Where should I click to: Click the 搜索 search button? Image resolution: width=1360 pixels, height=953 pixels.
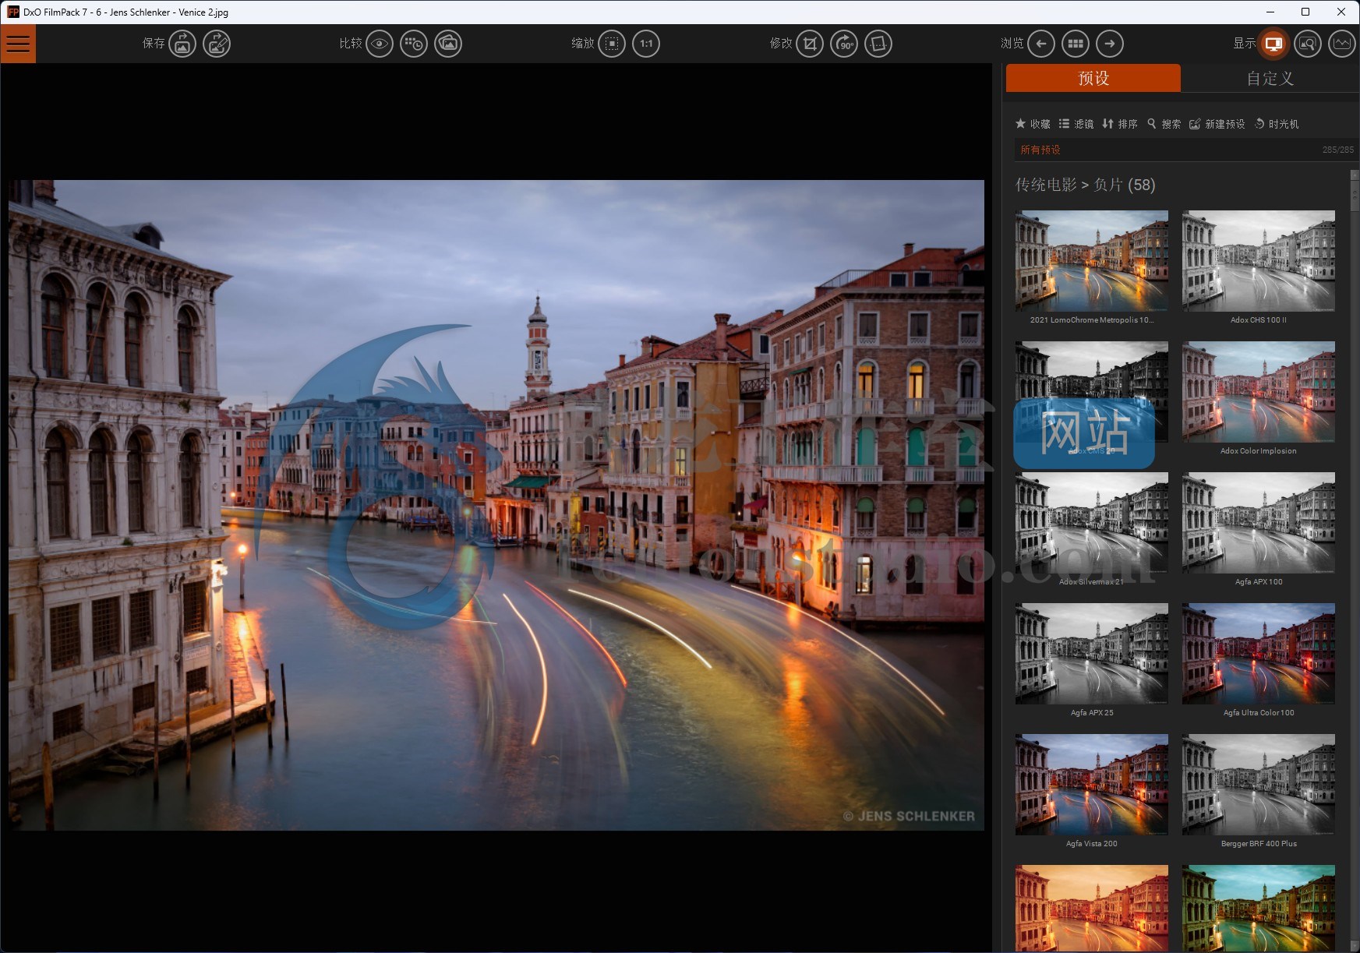(1164, 124)
